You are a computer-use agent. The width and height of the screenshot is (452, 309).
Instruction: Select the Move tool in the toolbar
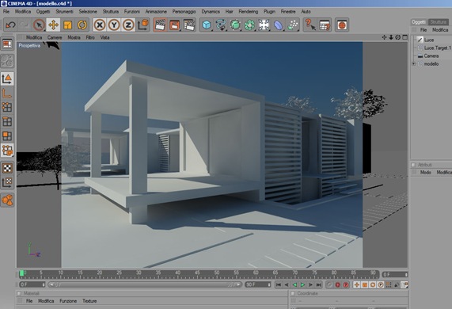pyautogui.click(x=53, y=25)
